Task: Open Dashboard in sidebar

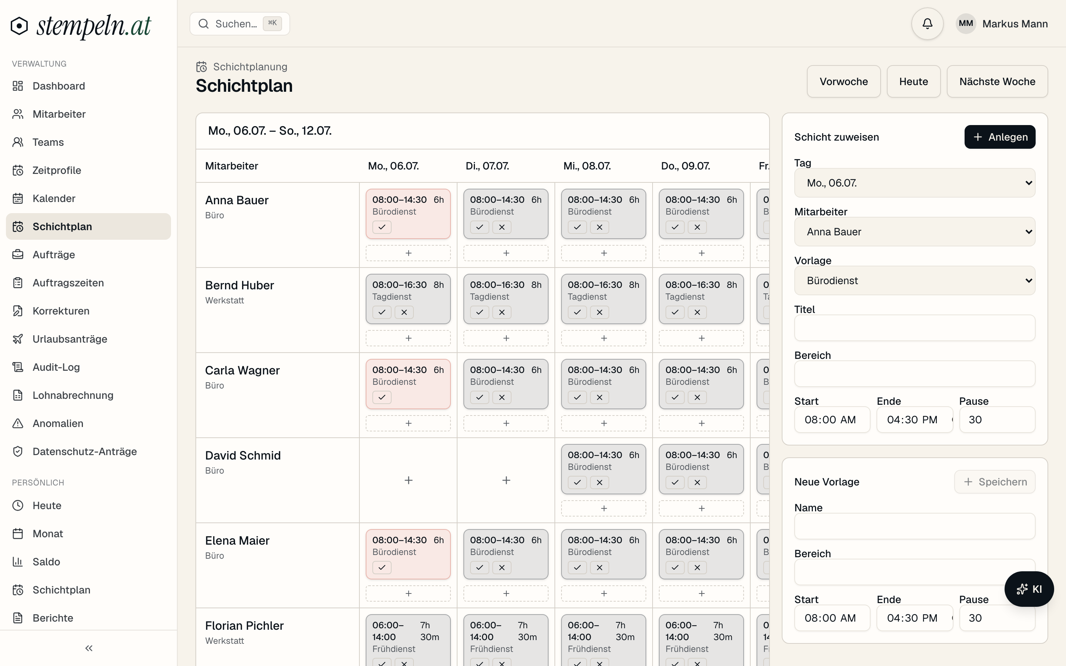Action: pos(88,86)
